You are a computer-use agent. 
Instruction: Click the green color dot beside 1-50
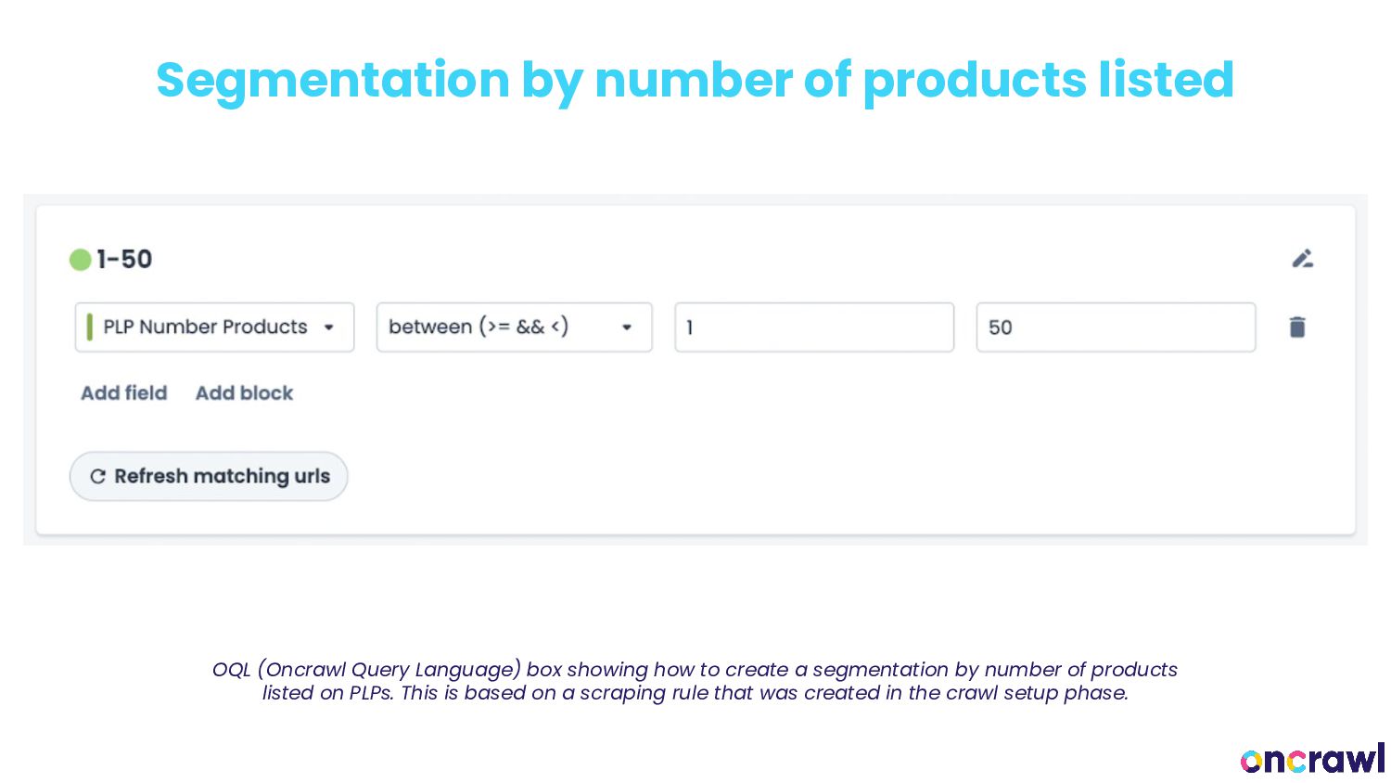pos(81,260)
